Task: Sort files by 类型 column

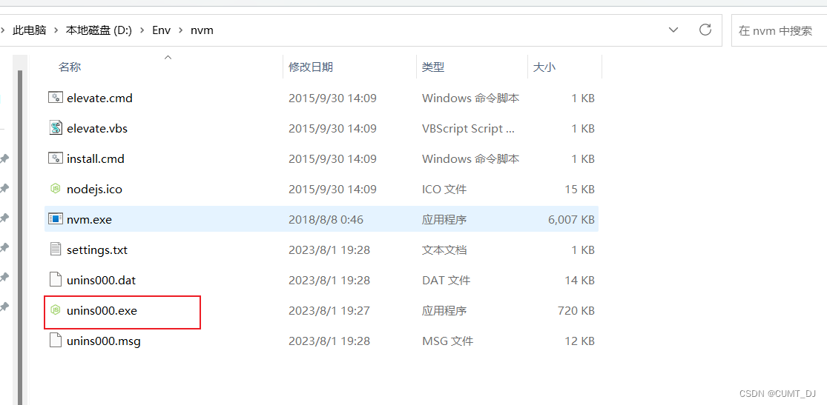Action: [x=433, y=67]
